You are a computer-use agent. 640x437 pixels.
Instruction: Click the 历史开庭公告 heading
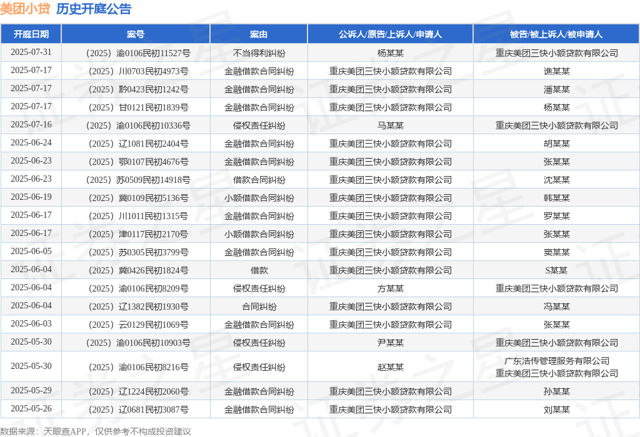pos(94,9)
